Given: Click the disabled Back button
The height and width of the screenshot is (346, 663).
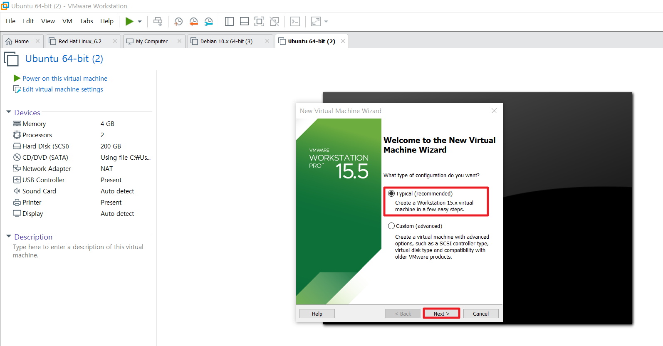Looking at the screenshot, I should point(403,314).
